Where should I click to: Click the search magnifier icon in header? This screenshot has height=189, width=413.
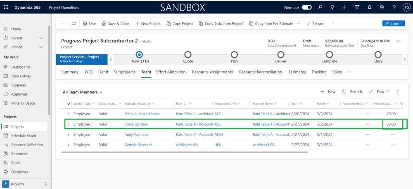320,7
